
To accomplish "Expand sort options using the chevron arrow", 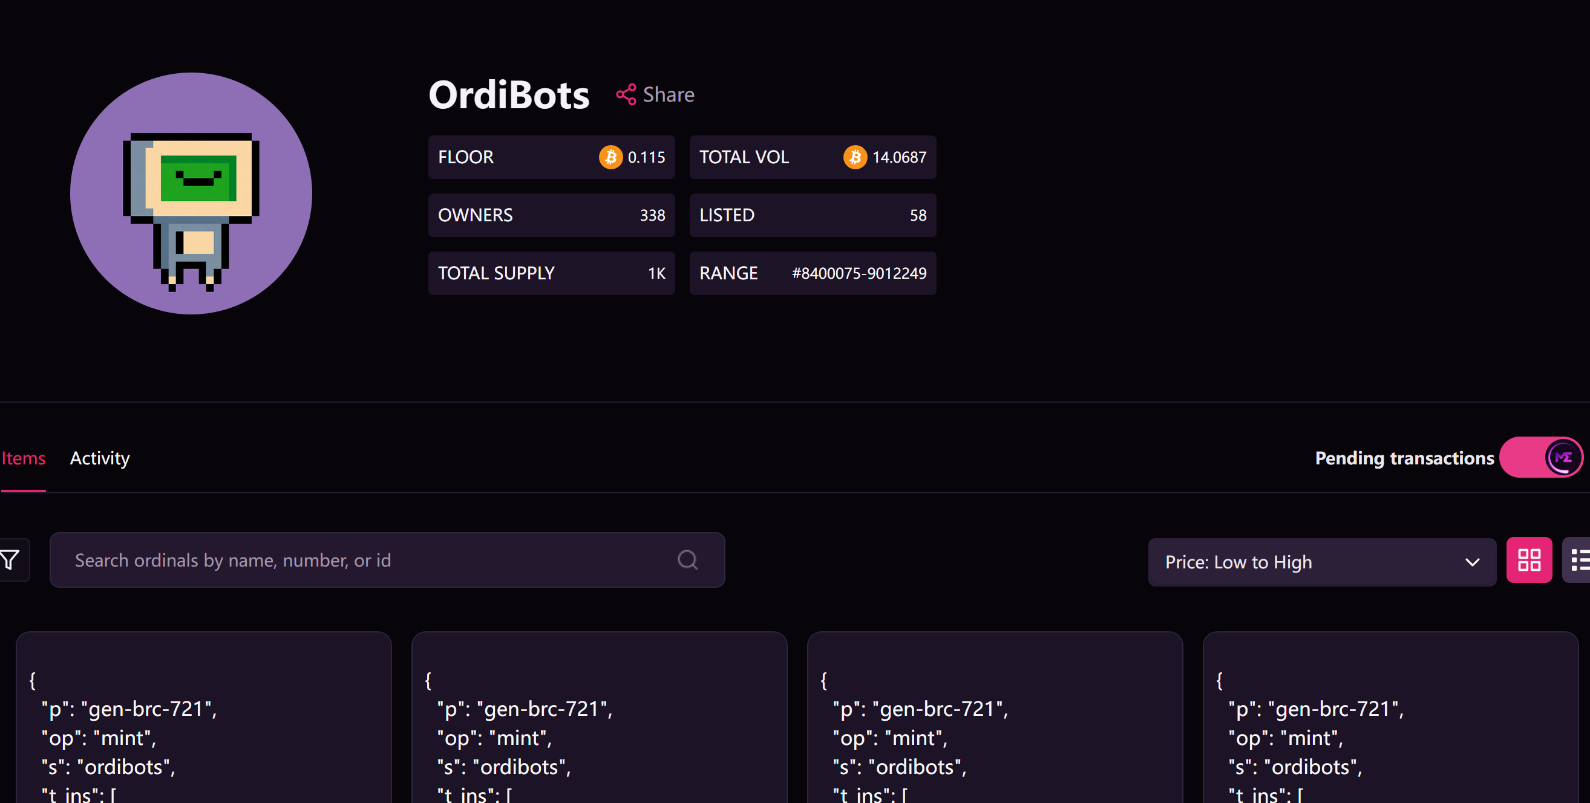I will pos(1472,562).
